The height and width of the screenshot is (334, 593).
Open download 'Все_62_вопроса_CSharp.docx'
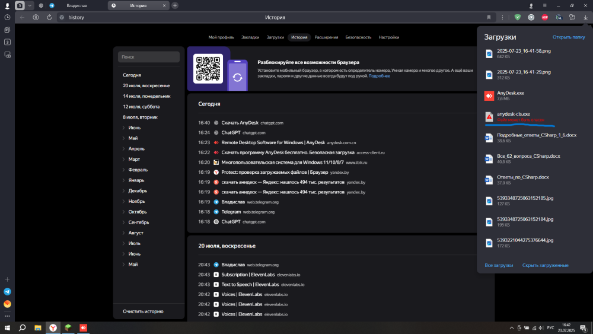point(528,156)
